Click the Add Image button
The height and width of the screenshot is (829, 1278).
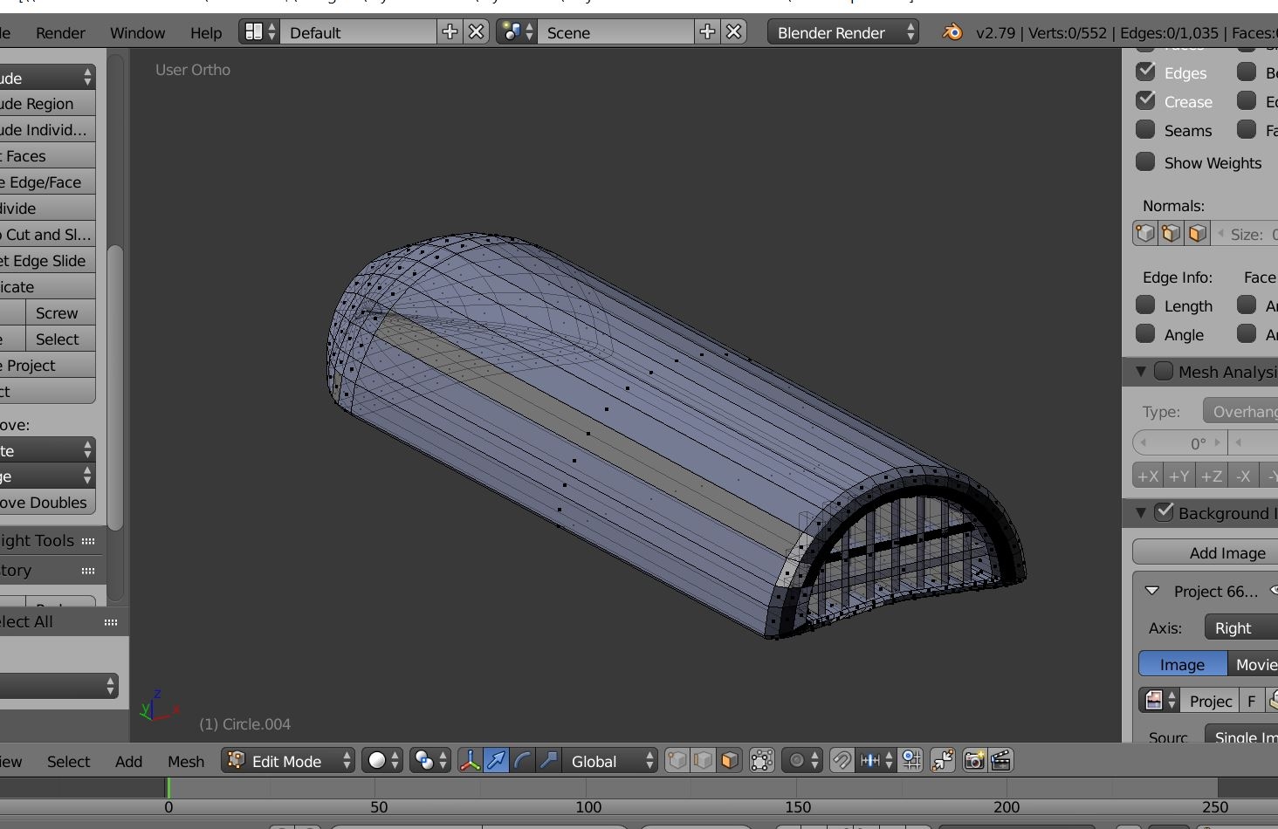(1226, 552)
